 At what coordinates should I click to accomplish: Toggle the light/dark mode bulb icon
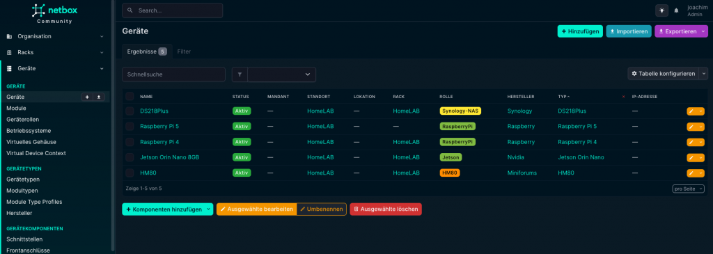(x=661, y=10)
